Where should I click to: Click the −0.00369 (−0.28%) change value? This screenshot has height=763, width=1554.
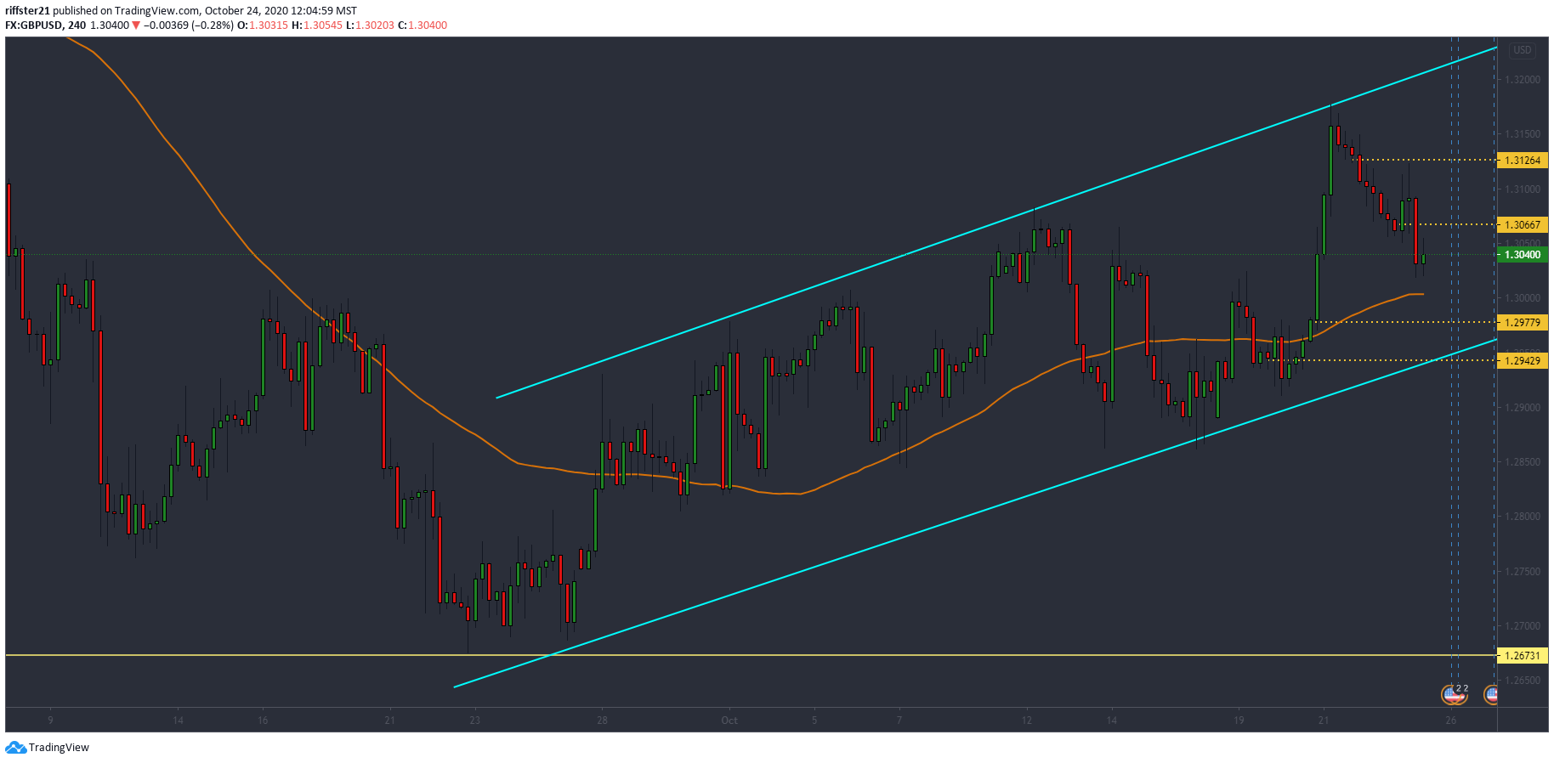pyautogui.click(x=188, y=25)
